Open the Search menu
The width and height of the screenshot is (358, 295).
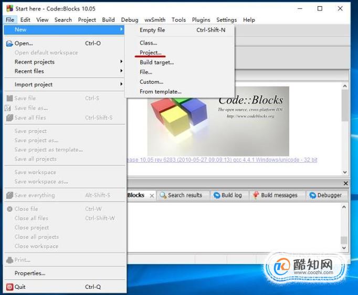[x=63, y=20]
